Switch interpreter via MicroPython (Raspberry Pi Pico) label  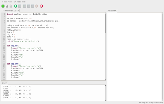151,103
